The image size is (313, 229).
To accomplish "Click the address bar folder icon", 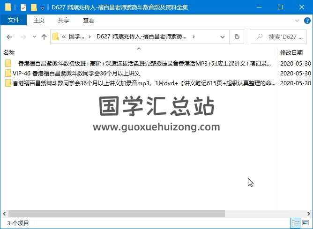I will [55, 37].
